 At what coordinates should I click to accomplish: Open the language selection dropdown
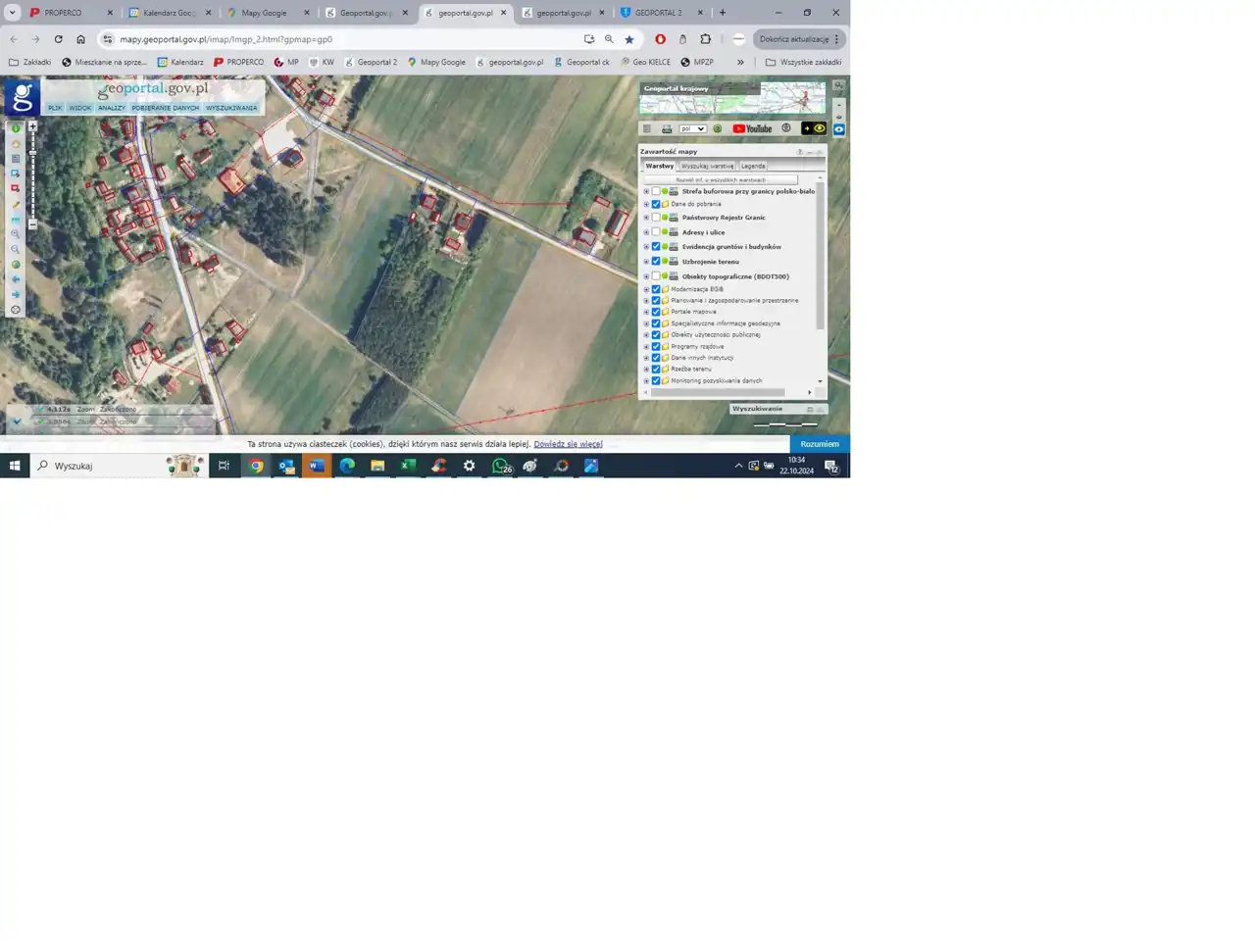pyautogui.click(x=692, y=128)
